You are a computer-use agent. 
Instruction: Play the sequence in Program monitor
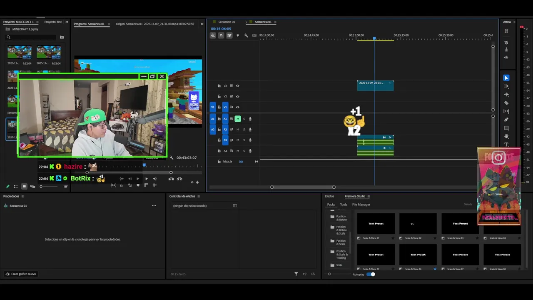pyautogui.click(x=138, y=179)
